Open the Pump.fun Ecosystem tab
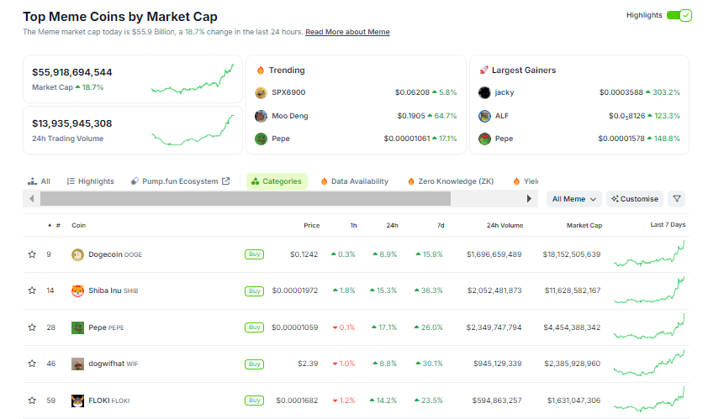The width and height of the screenshot is (708, 419). tap(180, 181)
